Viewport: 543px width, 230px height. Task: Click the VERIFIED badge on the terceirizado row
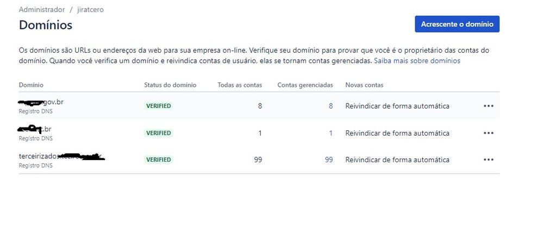(x=158, y=160)
